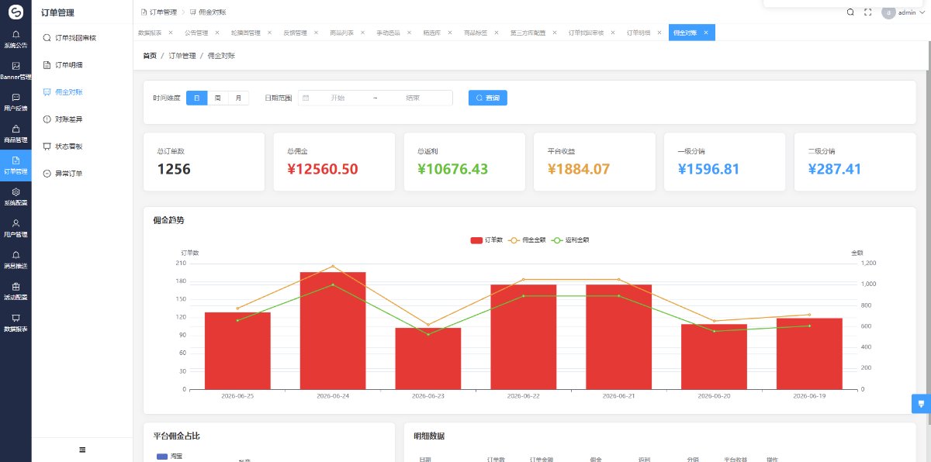
Task: Switch to the 商品标签 tab
Action: point(476,33)
